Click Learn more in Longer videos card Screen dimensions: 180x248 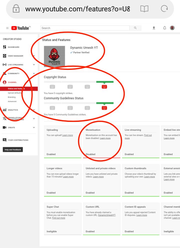[x=68, y=177]
